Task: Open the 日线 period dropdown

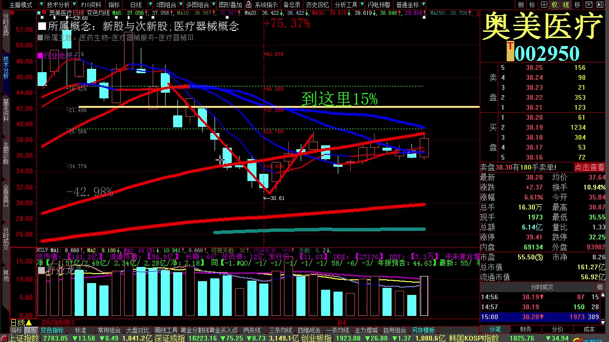Action: [x=138, y=5]
